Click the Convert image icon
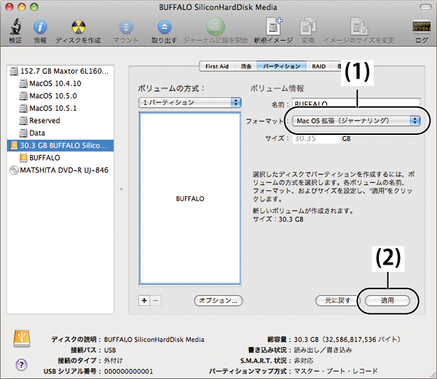437x379 pixels. [x=307, y=27]
